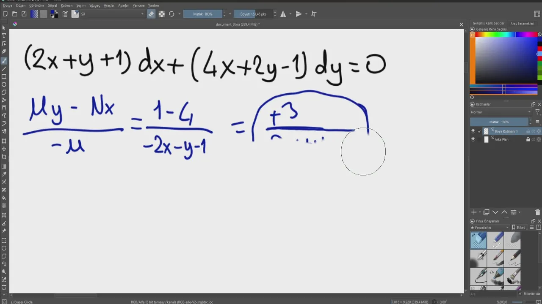Select the eraser brush preset thumbnail
The width and height of the screenshot is (542, 304).
point(478,241)
